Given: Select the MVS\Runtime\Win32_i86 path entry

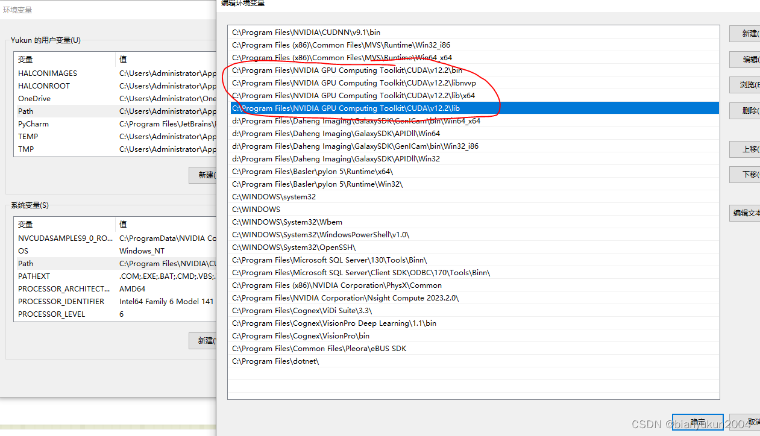Looking at the screenshot, I should (474, 45).
